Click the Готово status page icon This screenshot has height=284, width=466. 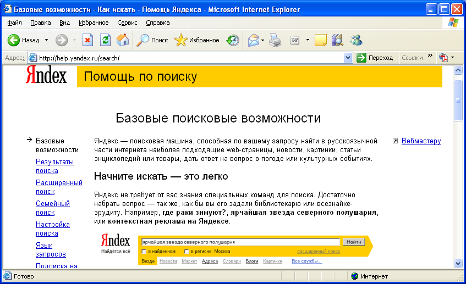(8, 276)
